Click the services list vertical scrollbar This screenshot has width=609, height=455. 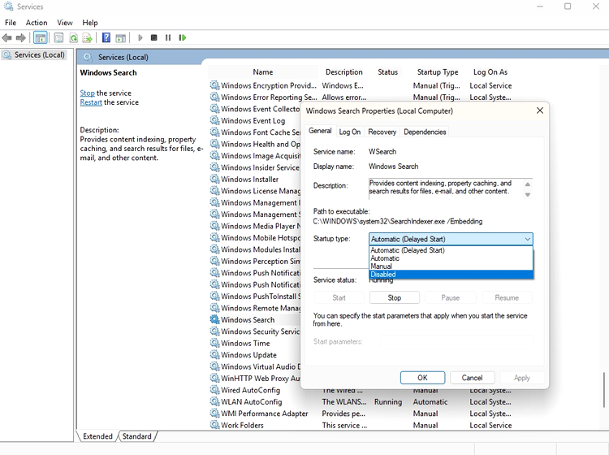(604, 390)
